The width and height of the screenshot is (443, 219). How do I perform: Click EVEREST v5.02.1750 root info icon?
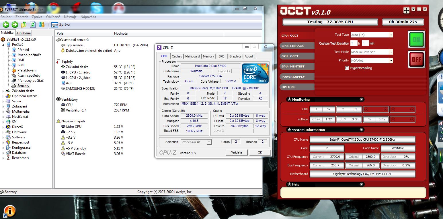pyautogui.click(x=3, y=39)
